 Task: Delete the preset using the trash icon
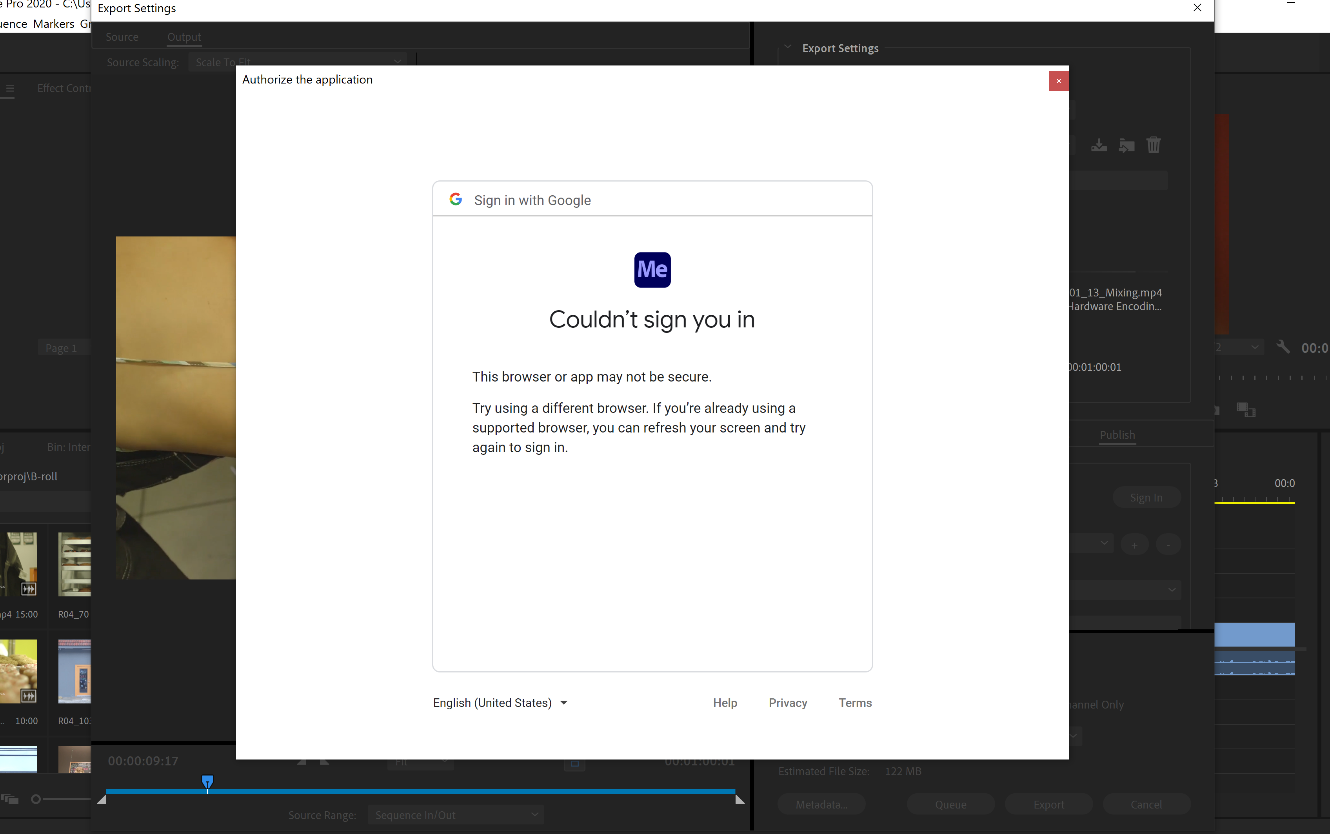1154,145
